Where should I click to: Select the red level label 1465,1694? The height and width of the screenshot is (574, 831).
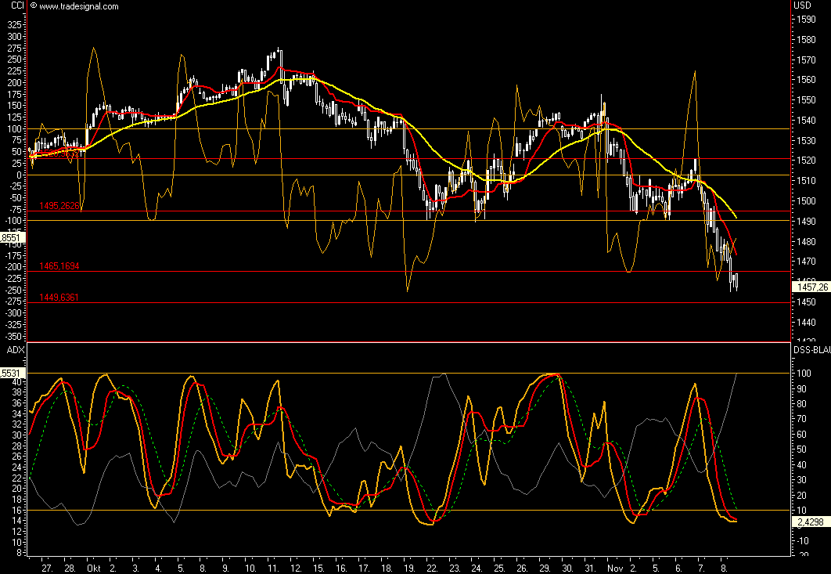(x=59, y=266)
